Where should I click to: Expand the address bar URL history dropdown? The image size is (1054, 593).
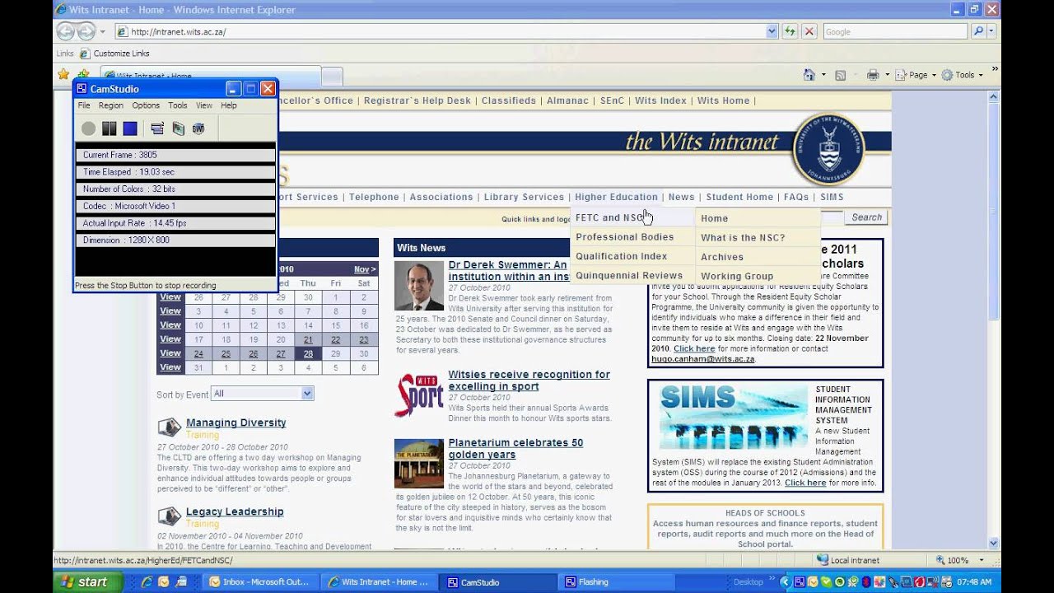click(772, 32)
